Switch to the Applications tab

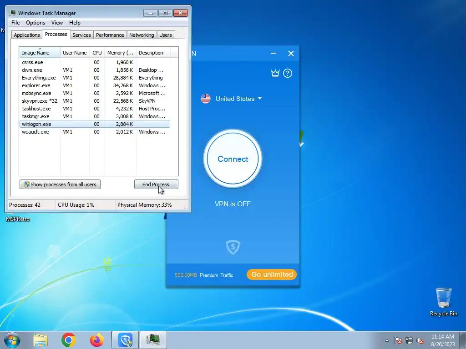tap(27, 35)
